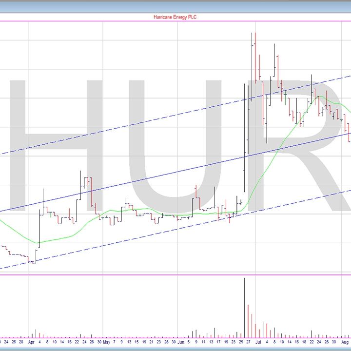The width and height of the screenshot is (351, 351).
Task: Click the Jun month marker on axis
Action: click(x=181, y=342)
